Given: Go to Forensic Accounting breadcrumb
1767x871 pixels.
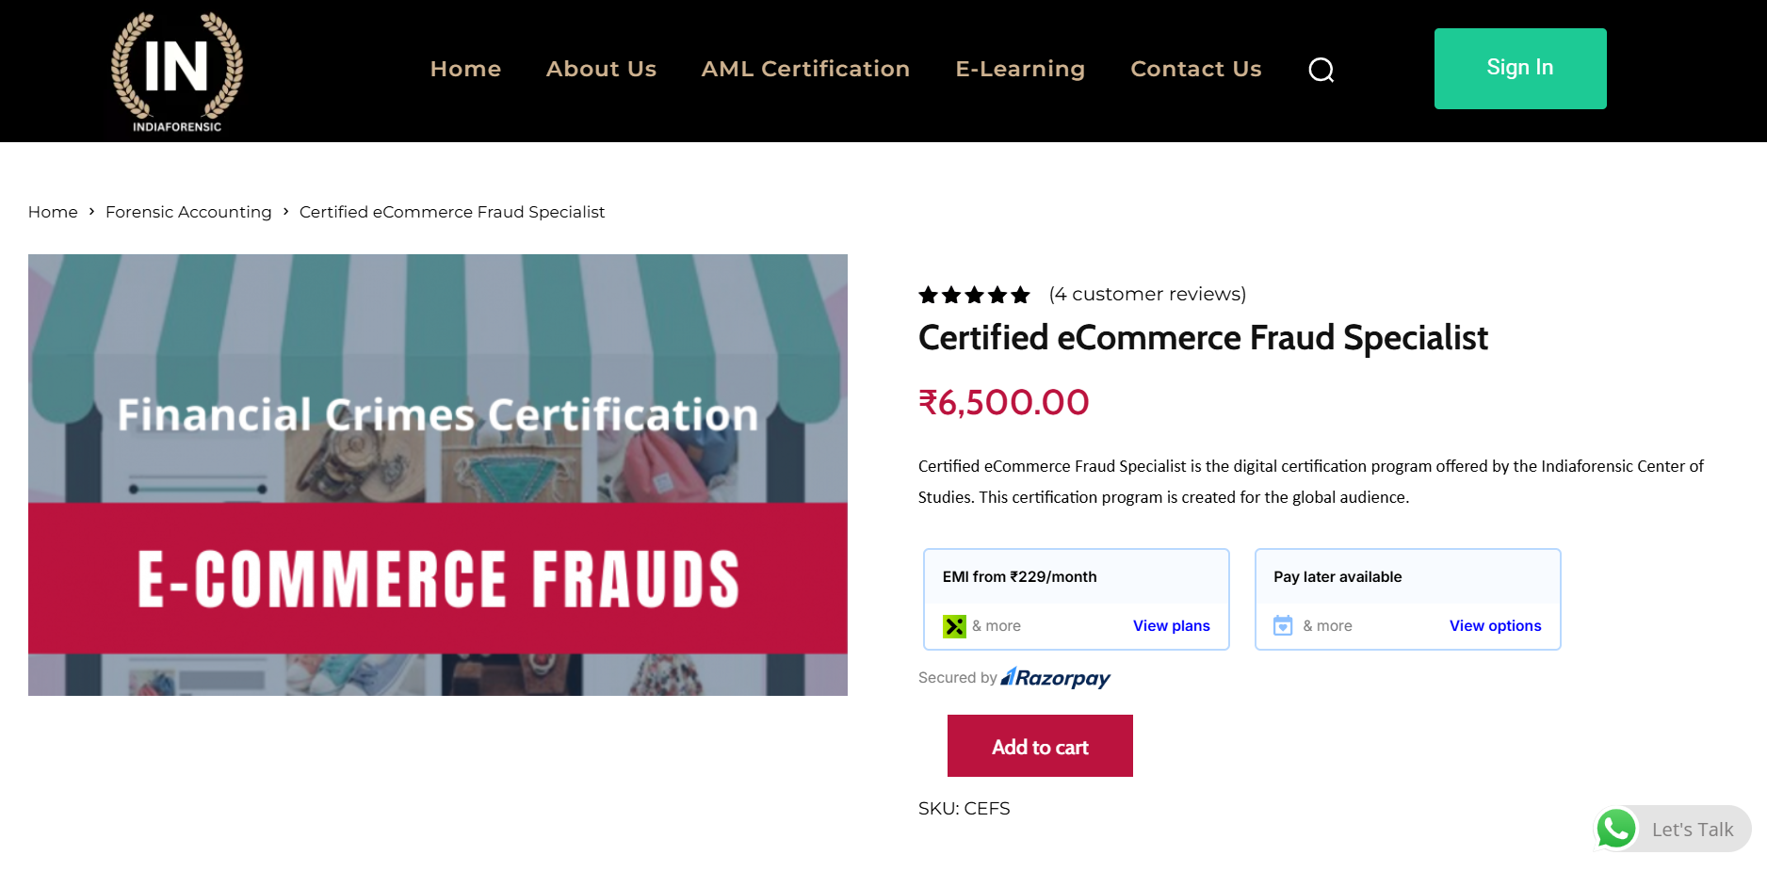Looking at the screenshot, I should (188, 212).
